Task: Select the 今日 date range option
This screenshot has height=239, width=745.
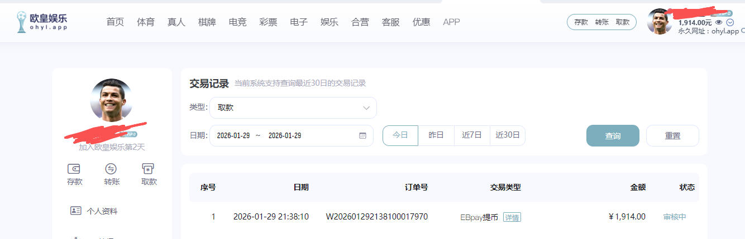Action: pyautogui.click(x=400, y=135)
